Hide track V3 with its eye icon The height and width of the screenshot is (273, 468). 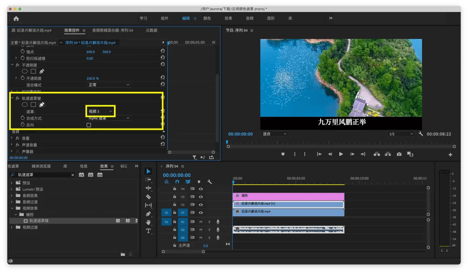201,197
